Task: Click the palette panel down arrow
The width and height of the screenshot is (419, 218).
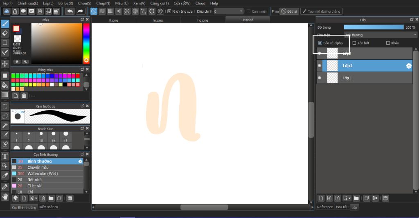Action: (86, 90)
